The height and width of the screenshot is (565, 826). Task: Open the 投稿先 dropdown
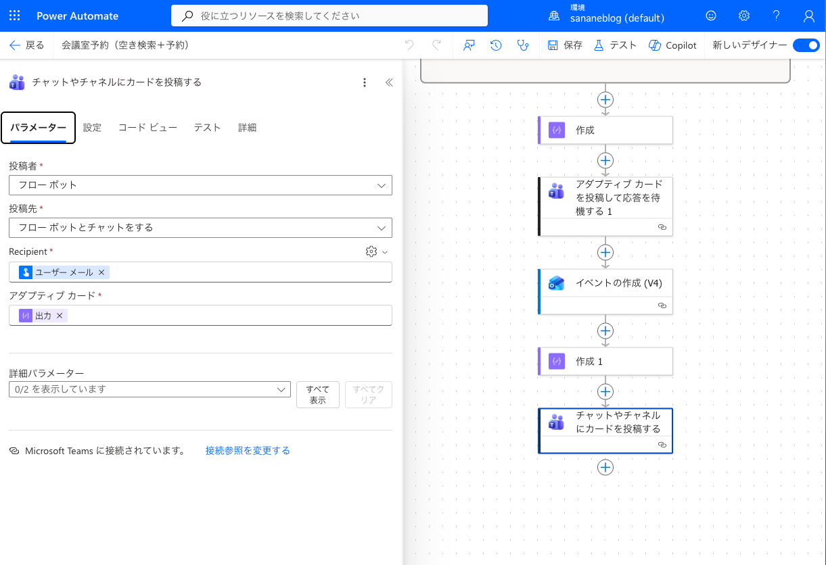click(x=200, y=228)
